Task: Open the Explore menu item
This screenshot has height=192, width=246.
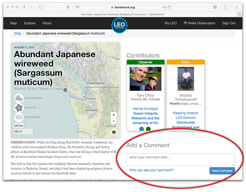Action: pyautogui.click(x=30, y=23)
